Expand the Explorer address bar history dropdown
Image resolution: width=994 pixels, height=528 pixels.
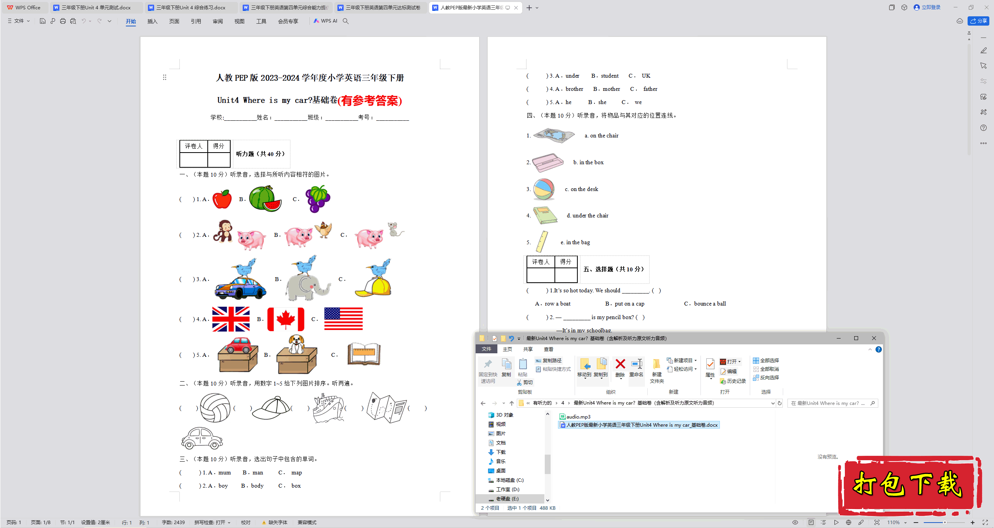click(x=773, y=403)
